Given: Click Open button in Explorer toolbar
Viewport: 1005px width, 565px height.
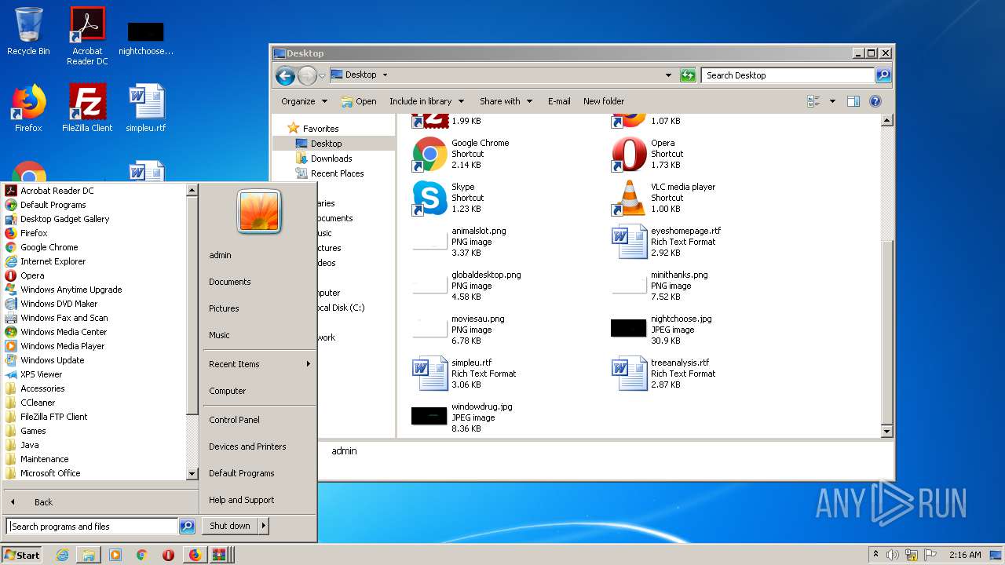Looking at the screenshot, I should click(x=359, y=101).
